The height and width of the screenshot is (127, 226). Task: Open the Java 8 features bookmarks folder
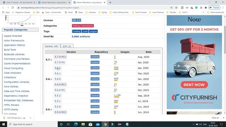156,12
